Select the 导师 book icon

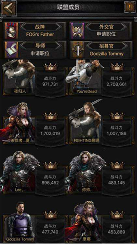coord(12,50)
